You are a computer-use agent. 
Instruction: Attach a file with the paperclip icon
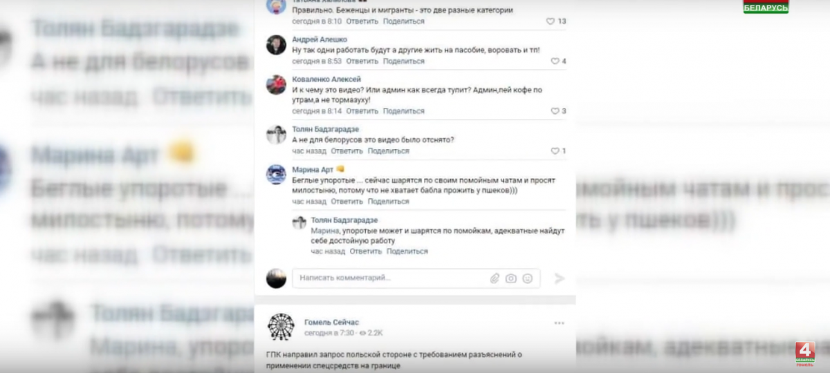(495, 278)
